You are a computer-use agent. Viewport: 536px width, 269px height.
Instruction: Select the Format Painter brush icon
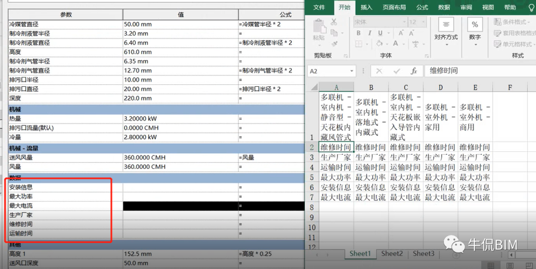coord(335,44)
